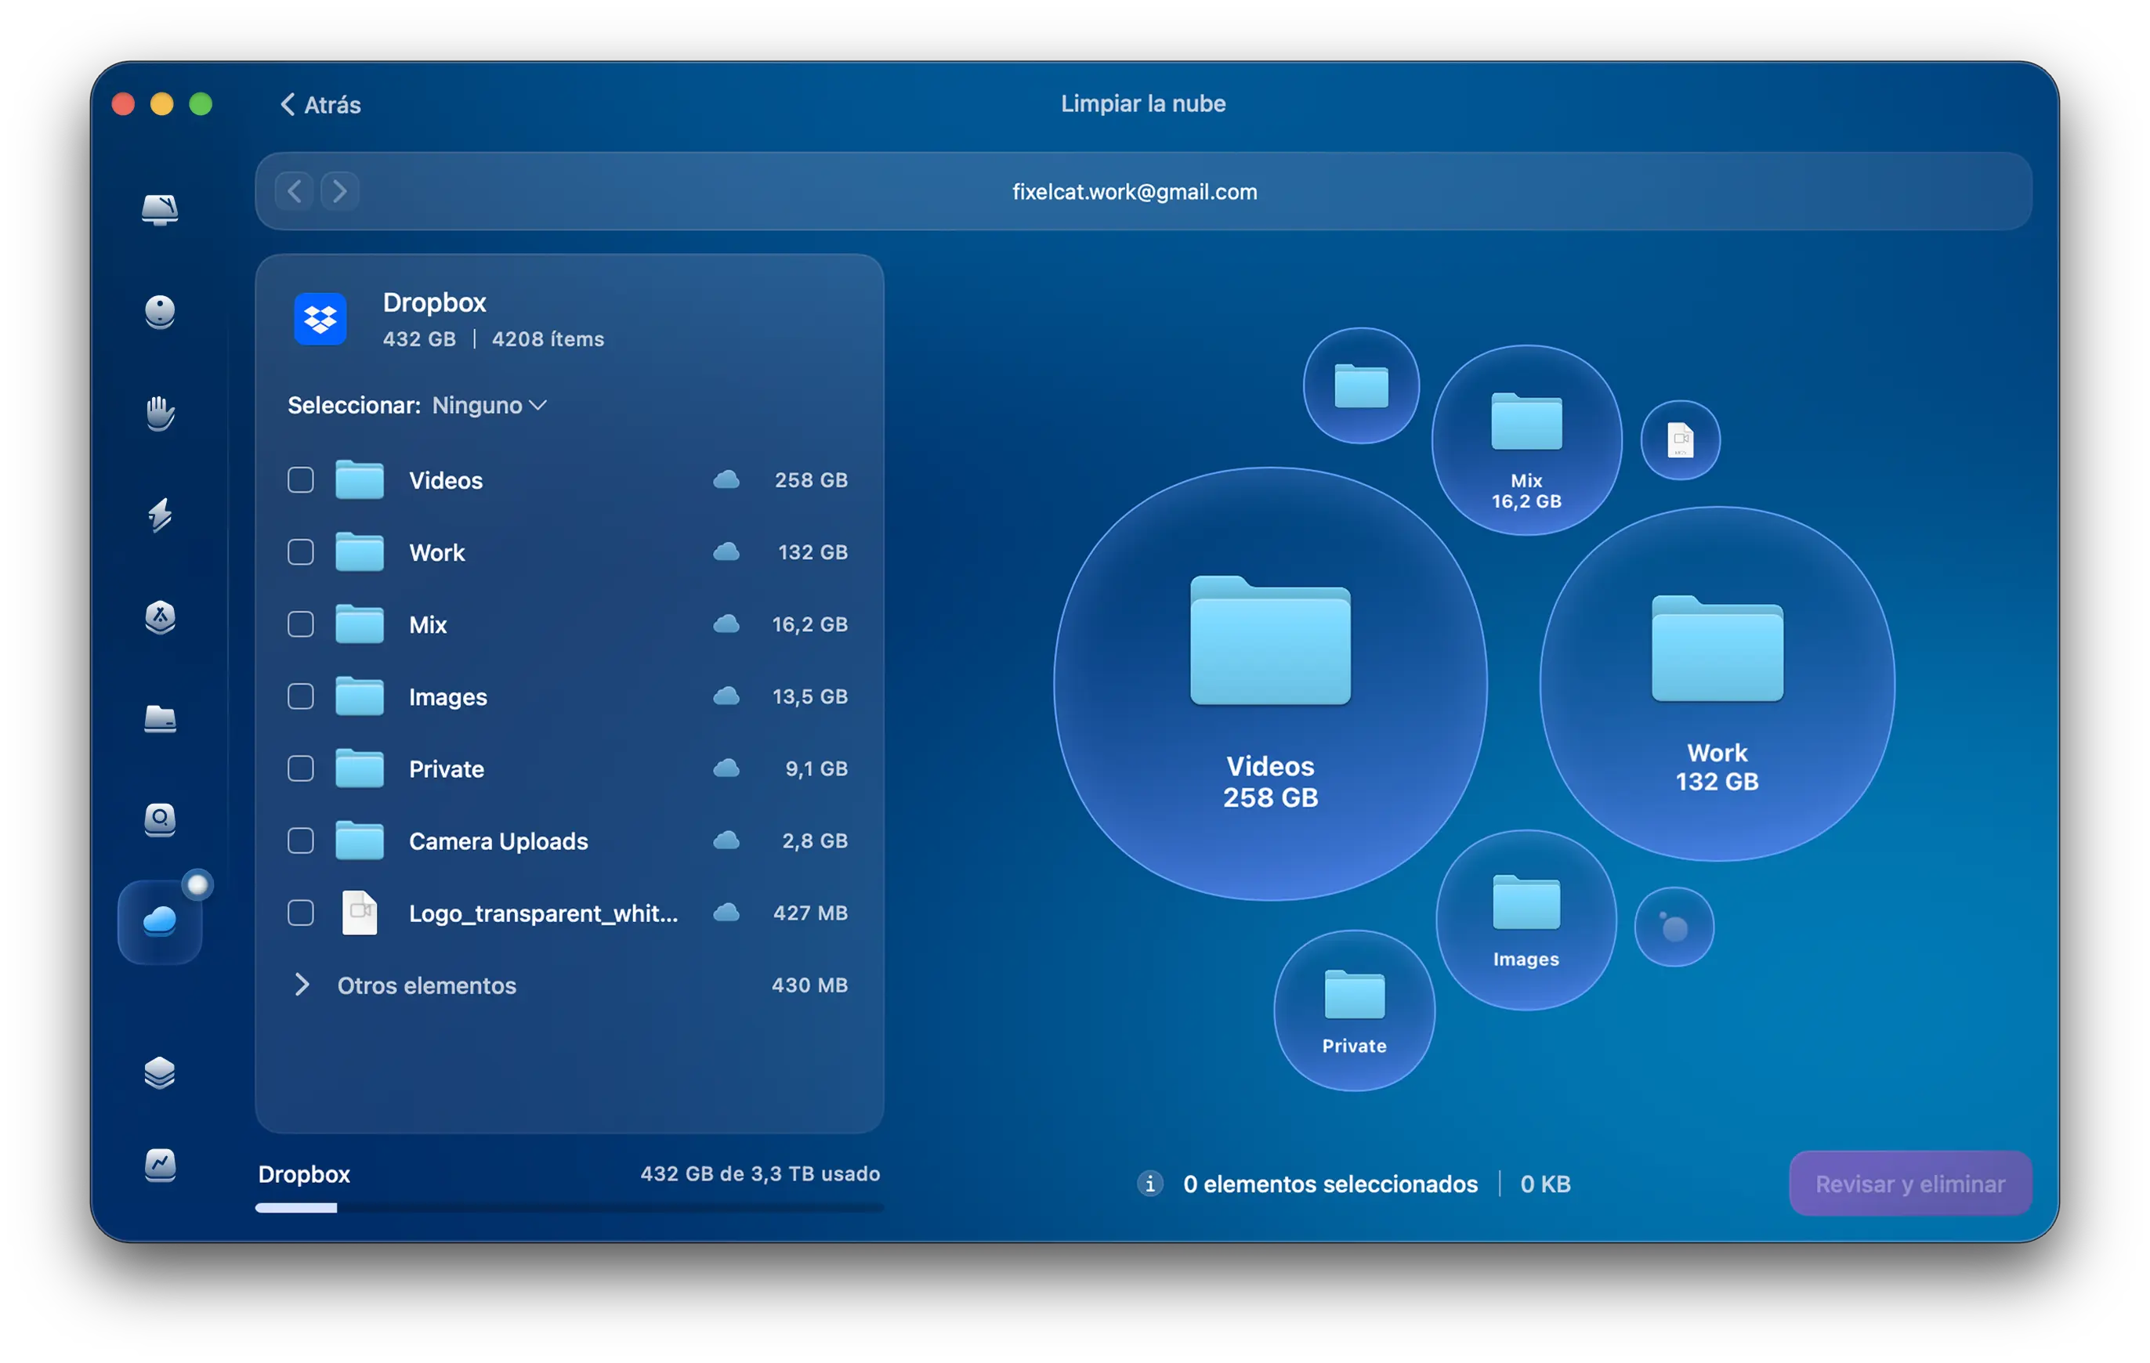Click the Dropbox storage usage bar

[569, 1208]
